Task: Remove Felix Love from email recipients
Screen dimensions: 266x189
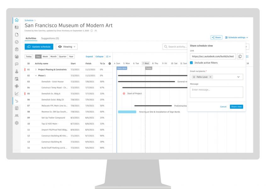Action: coord(210,77)
